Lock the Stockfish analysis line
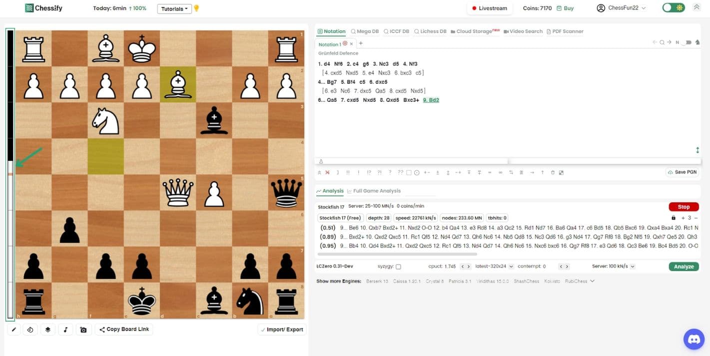Image resolution: width=710 pixels, height=356 pixels. click(x=674, y=218)
